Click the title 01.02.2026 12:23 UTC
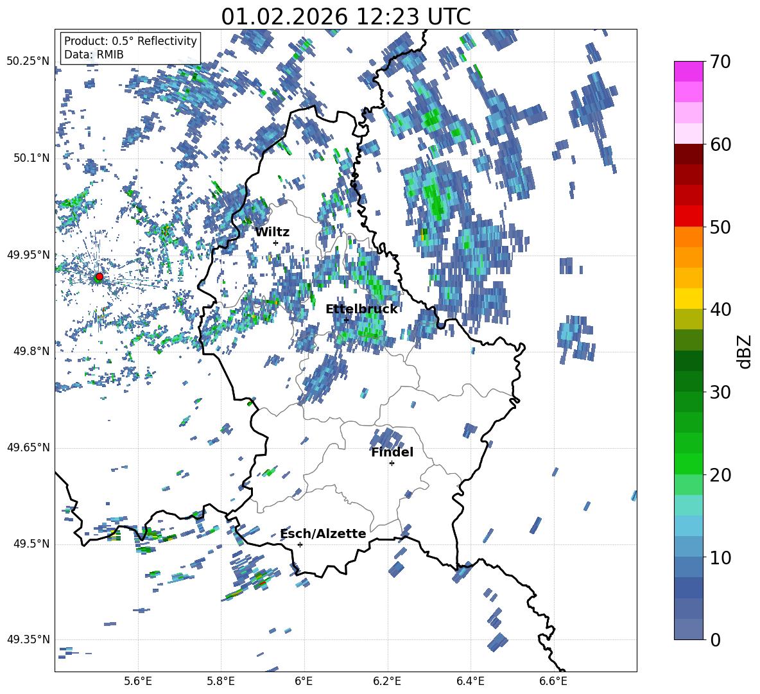760x694 pixels. click(x=346, y=17)
